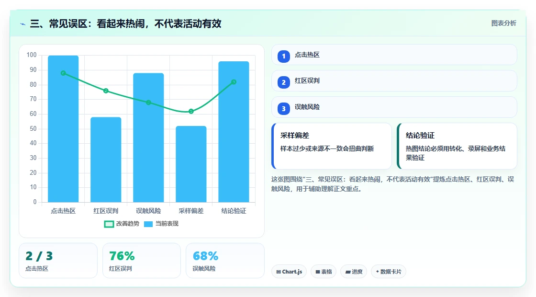Click the 点击热区 bar in chart
This screenshot has width=536, height=297.
click(x=63, y=129)
